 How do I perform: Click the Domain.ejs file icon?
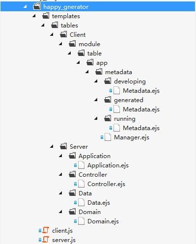[x=81, y=221]
